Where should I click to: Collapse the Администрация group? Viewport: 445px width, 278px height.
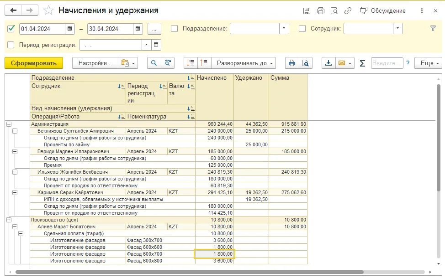click(x=9, y=124)
